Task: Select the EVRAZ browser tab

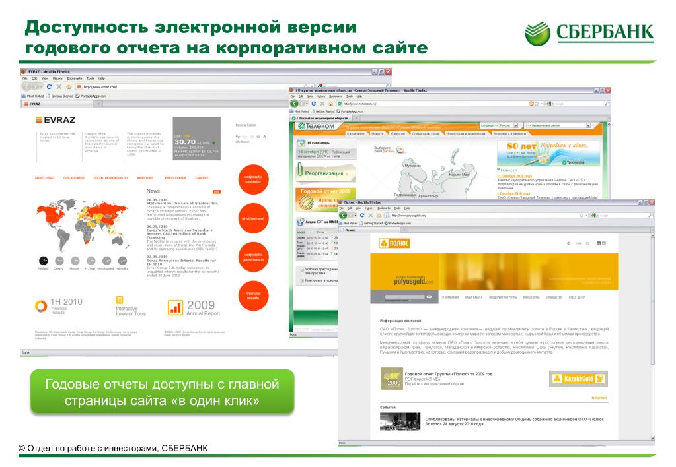Action: [57, 104]
